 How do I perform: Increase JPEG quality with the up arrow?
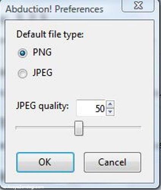110,104
